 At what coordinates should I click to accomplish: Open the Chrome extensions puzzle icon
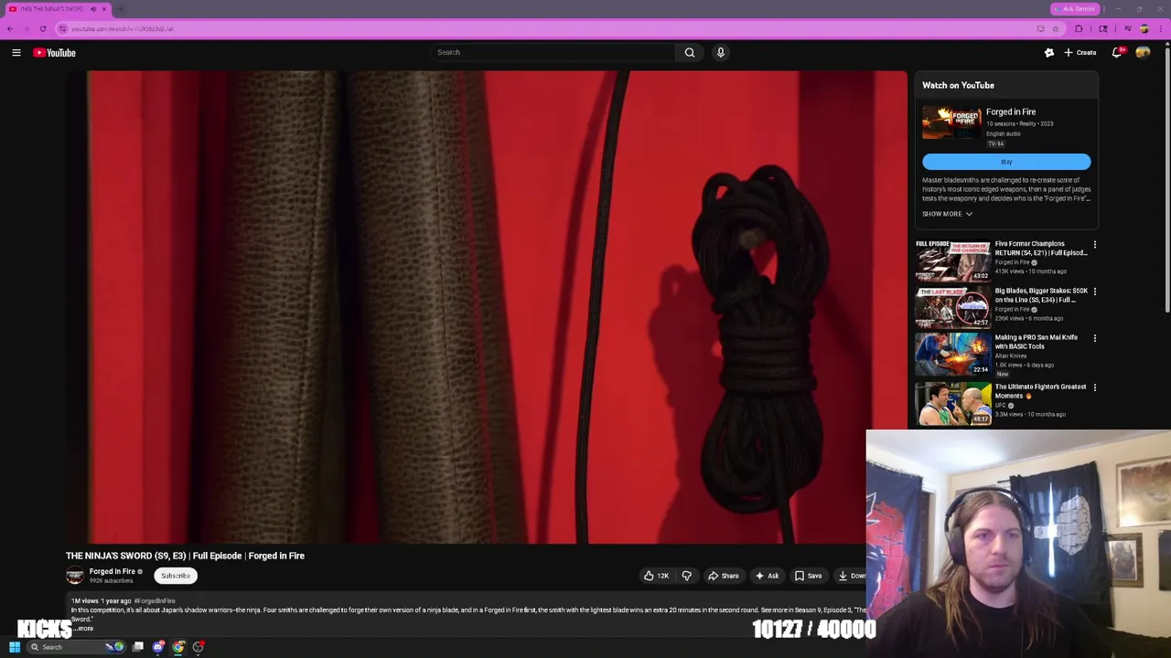(1079, 28)
